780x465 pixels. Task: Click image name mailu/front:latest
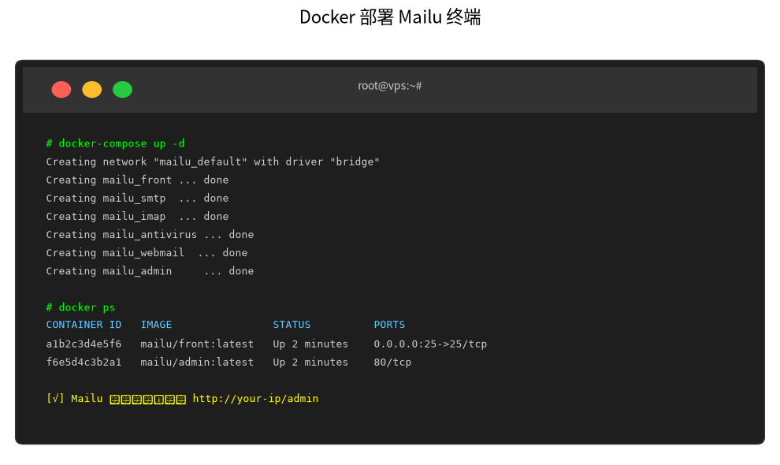coord(197,344)
